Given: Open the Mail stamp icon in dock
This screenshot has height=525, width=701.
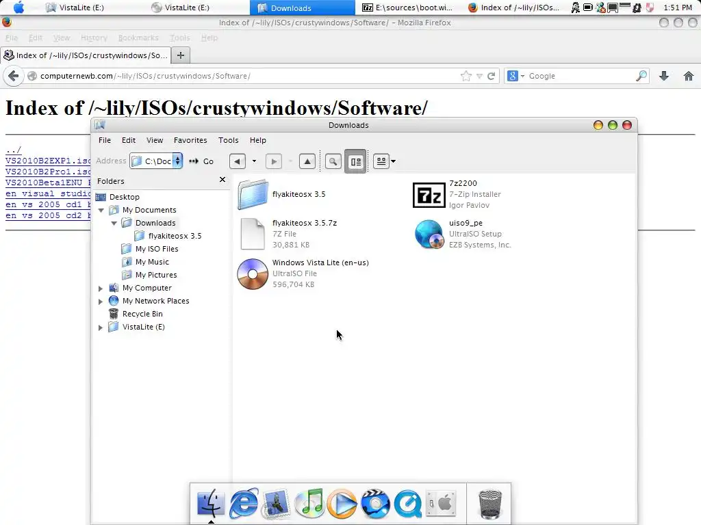Looking at the screenshot, I should click(276, 504).
